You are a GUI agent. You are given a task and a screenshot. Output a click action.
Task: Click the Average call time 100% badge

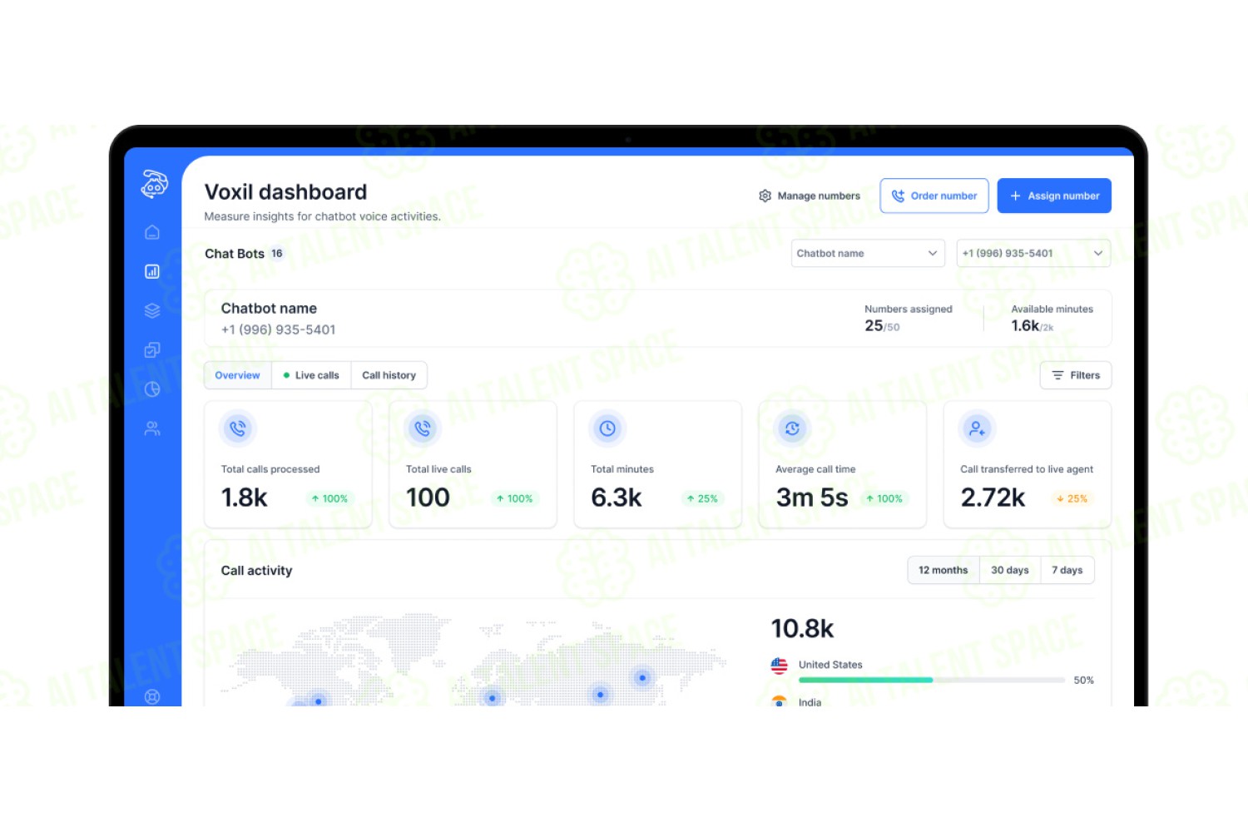click(x=884, y=498)
